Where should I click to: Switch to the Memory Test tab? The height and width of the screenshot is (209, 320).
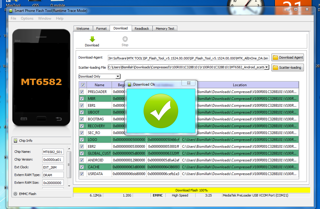[165, 29]
